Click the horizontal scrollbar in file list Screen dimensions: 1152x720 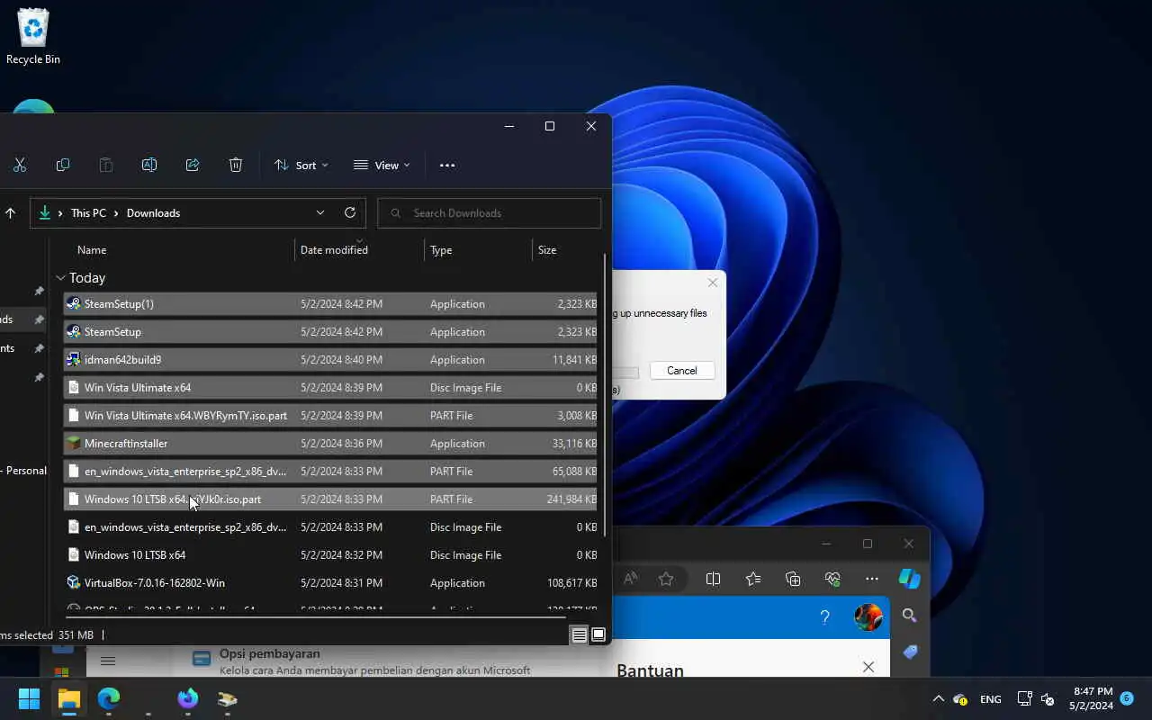coord(315,617)
